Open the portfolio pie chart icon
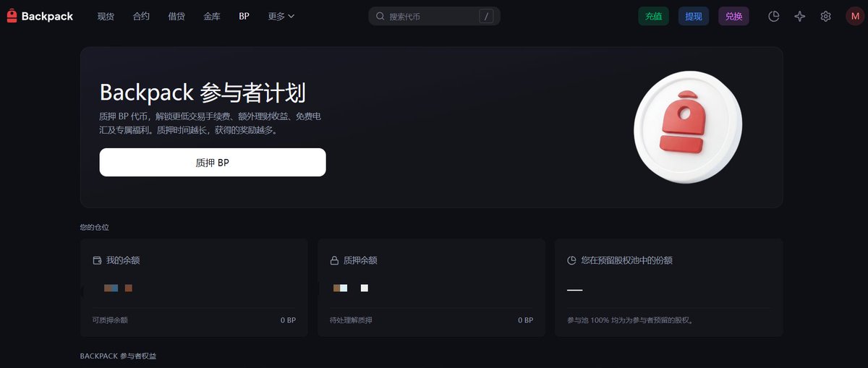Image resolution: width=868 pixels, height=368 pixels. pyautogui.click(x=774, y=16)
